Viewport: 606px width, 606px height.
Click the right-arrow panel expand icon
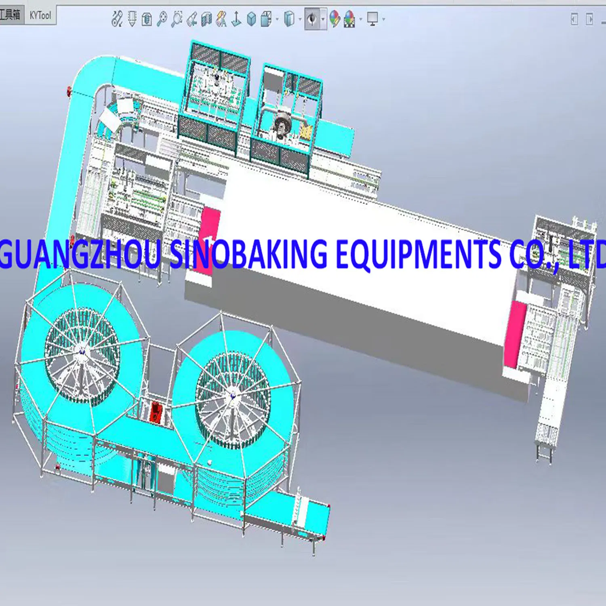click(589, 19)
